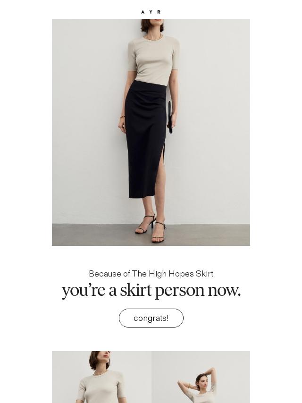
Task: Click the black High Hopes skirt in hero photo
Action: pos(145,139)
